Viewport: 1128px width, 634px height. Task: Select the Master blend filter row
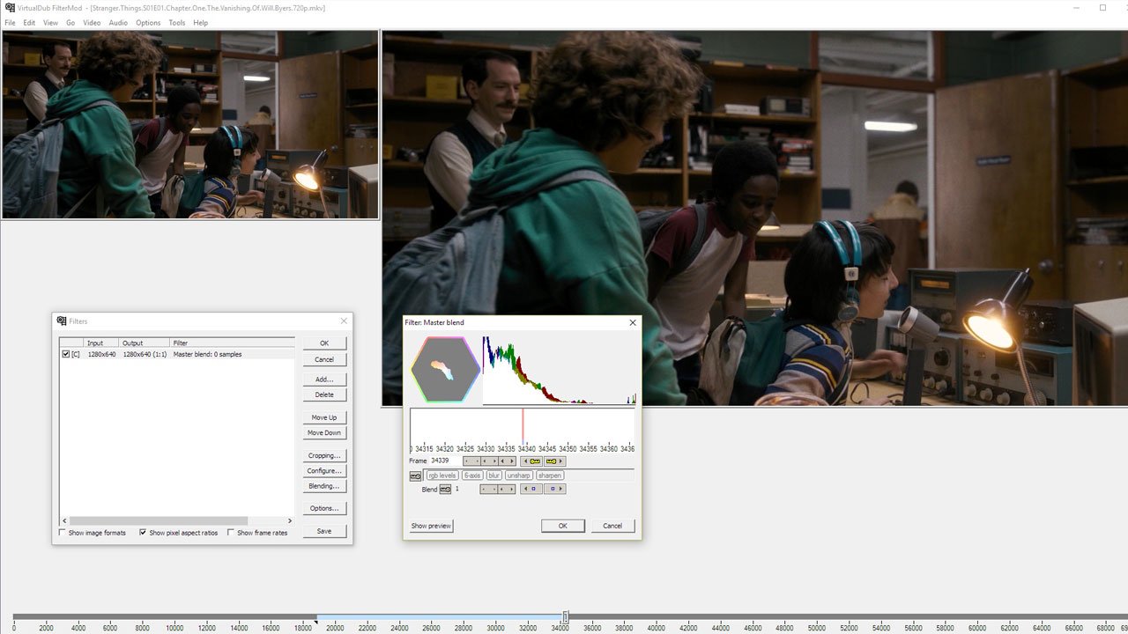tap(207, 354)
